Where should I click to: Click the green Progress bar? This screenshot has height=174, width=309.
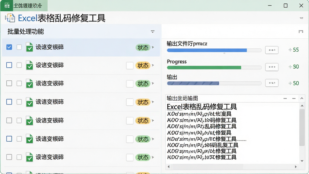(214, 67)
